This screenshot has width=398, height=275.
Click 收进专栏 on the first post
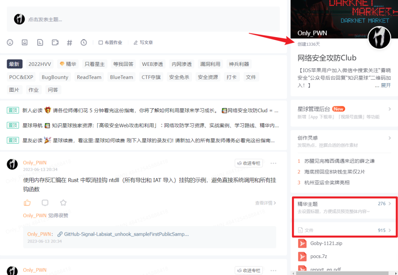point(249,163)
